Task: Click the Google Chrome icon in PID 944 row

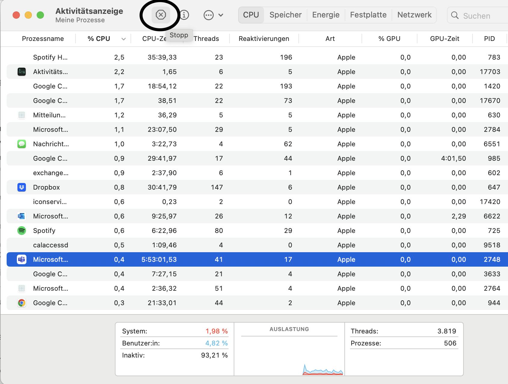Action: (22, 303)
